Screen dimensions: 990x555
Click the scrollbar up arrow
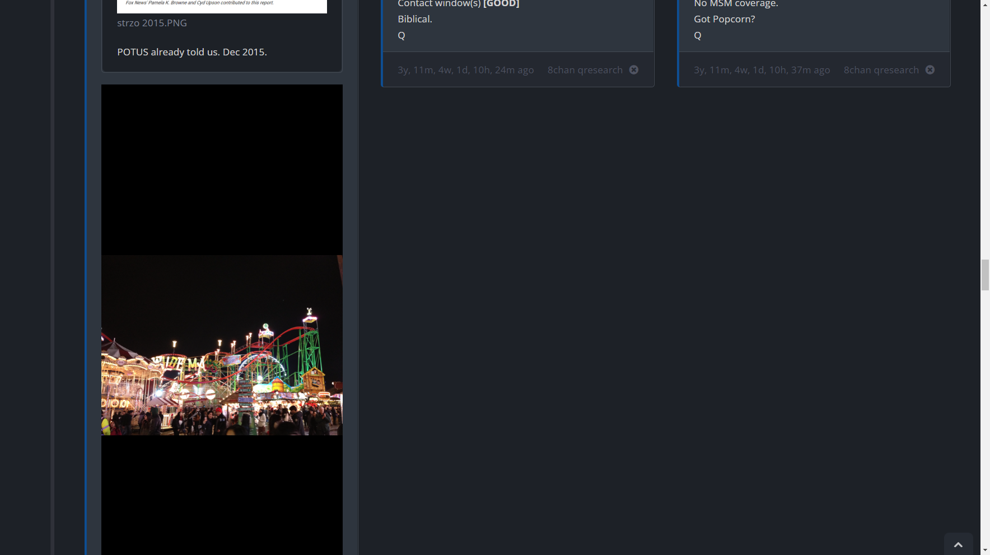coord(985,4)
